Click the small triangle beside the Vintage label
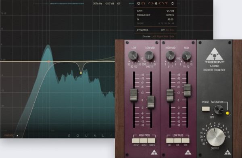Screen dimensions: 242x158 17,135
